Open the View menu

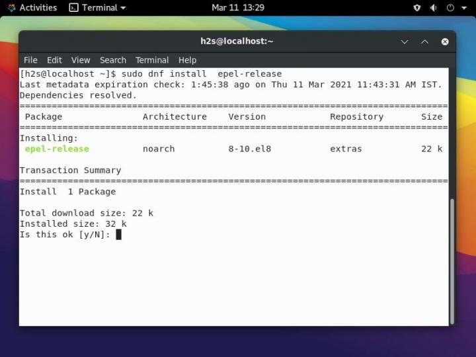[81, 60]
